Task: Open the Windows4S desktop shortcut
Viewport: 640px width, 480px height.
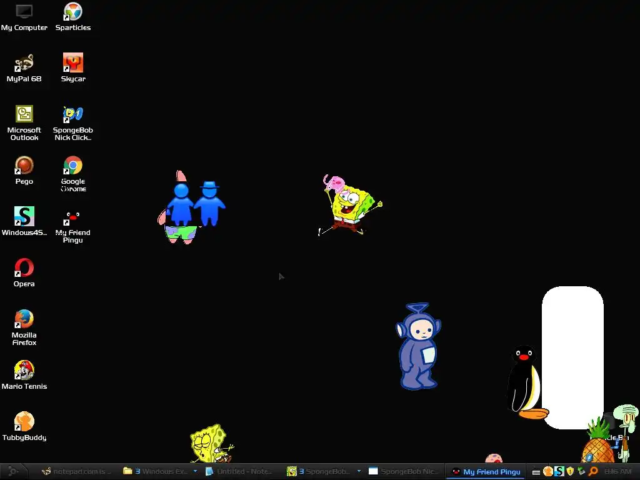Action: point(24,222)
